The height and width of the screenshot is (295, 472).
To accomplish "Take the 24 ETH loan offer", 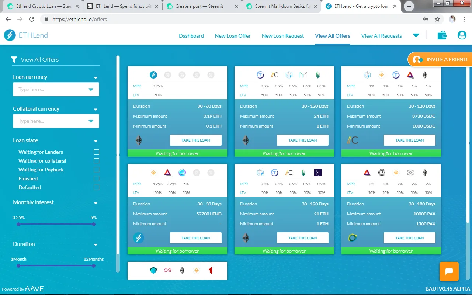I will click(x=303, y=140).
